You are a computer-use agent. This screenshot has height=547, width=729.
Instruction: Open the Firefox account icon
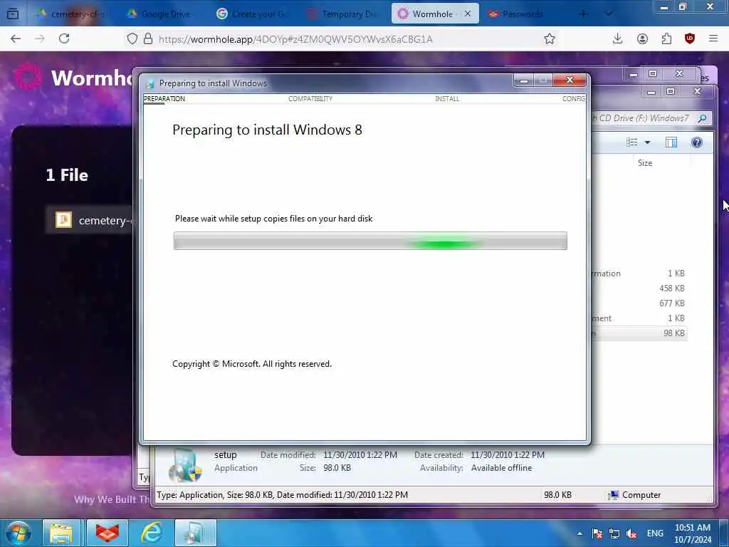pyautogui.click(x=642, y=38)
